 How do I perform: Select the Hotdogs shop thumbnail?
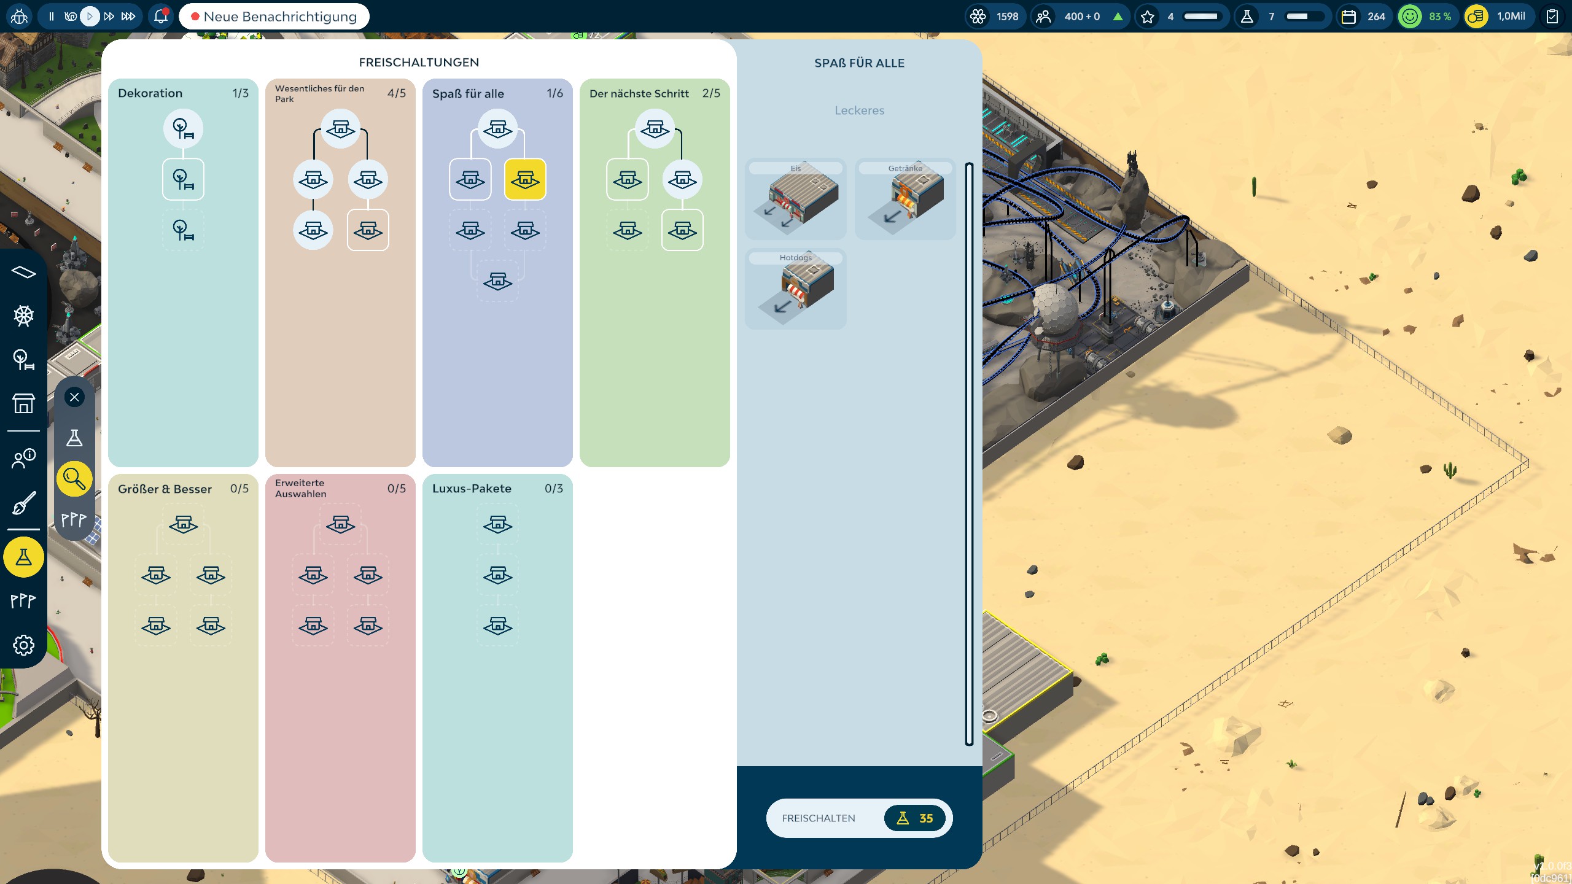pos(795,289)
